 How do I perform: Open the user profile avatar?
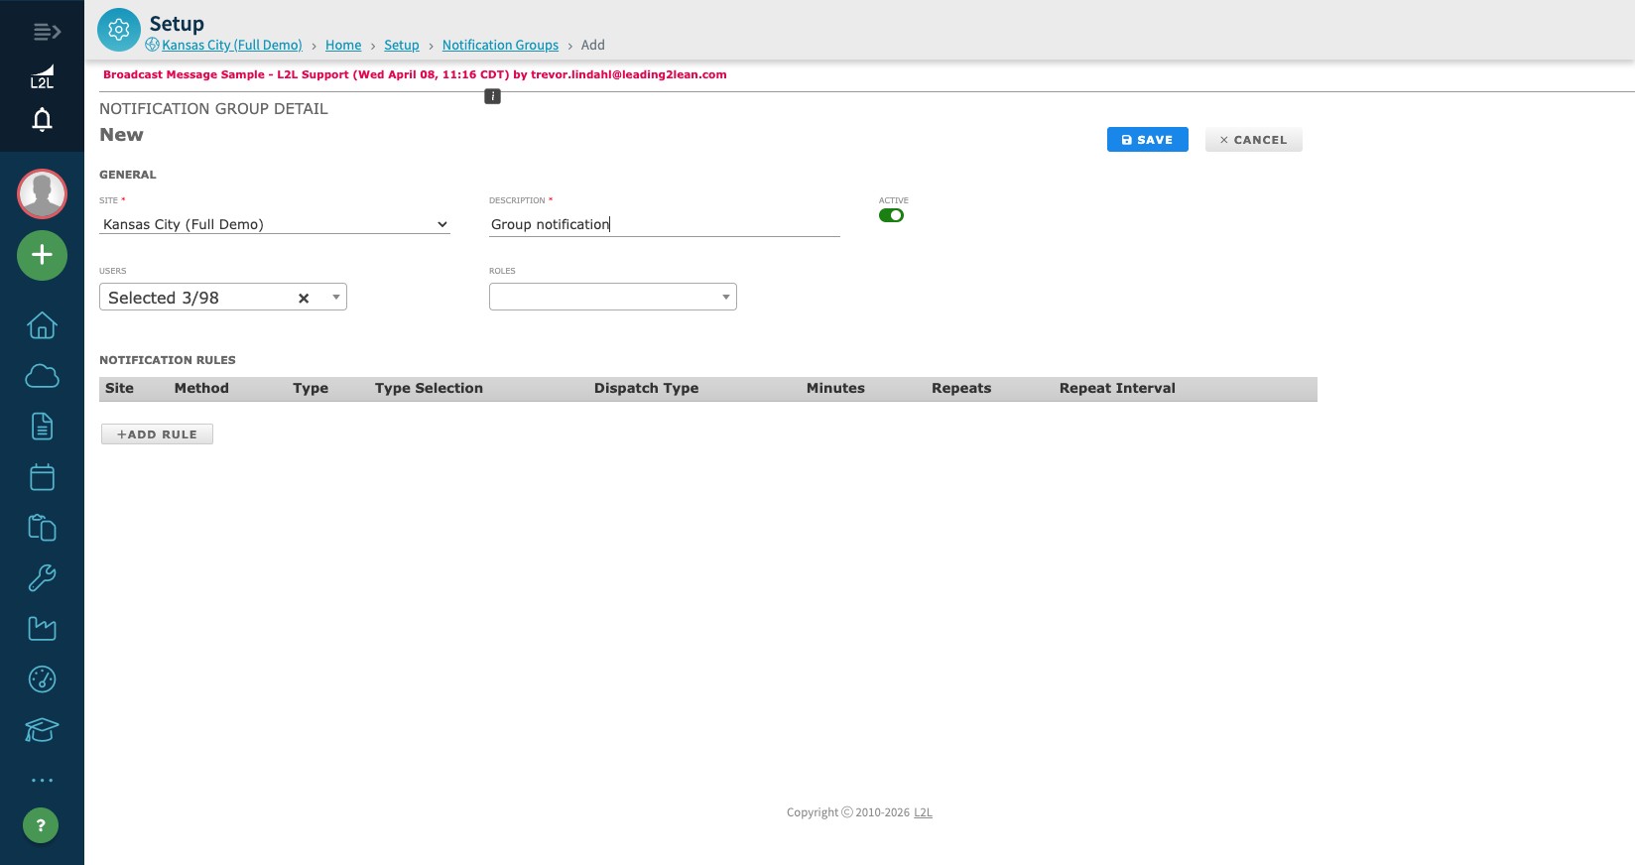click(x=42, y=193)
